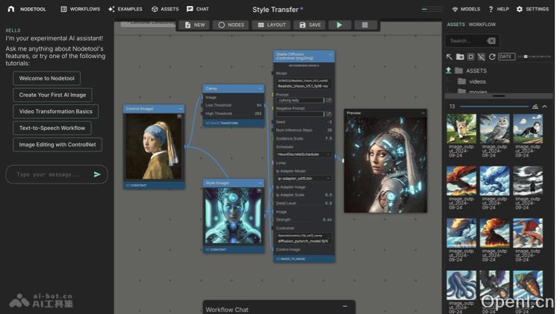The width and height of the screenshot is (560, 314).
Task: Click the image icon beside asset count
Action: click(x=535, y=107)
